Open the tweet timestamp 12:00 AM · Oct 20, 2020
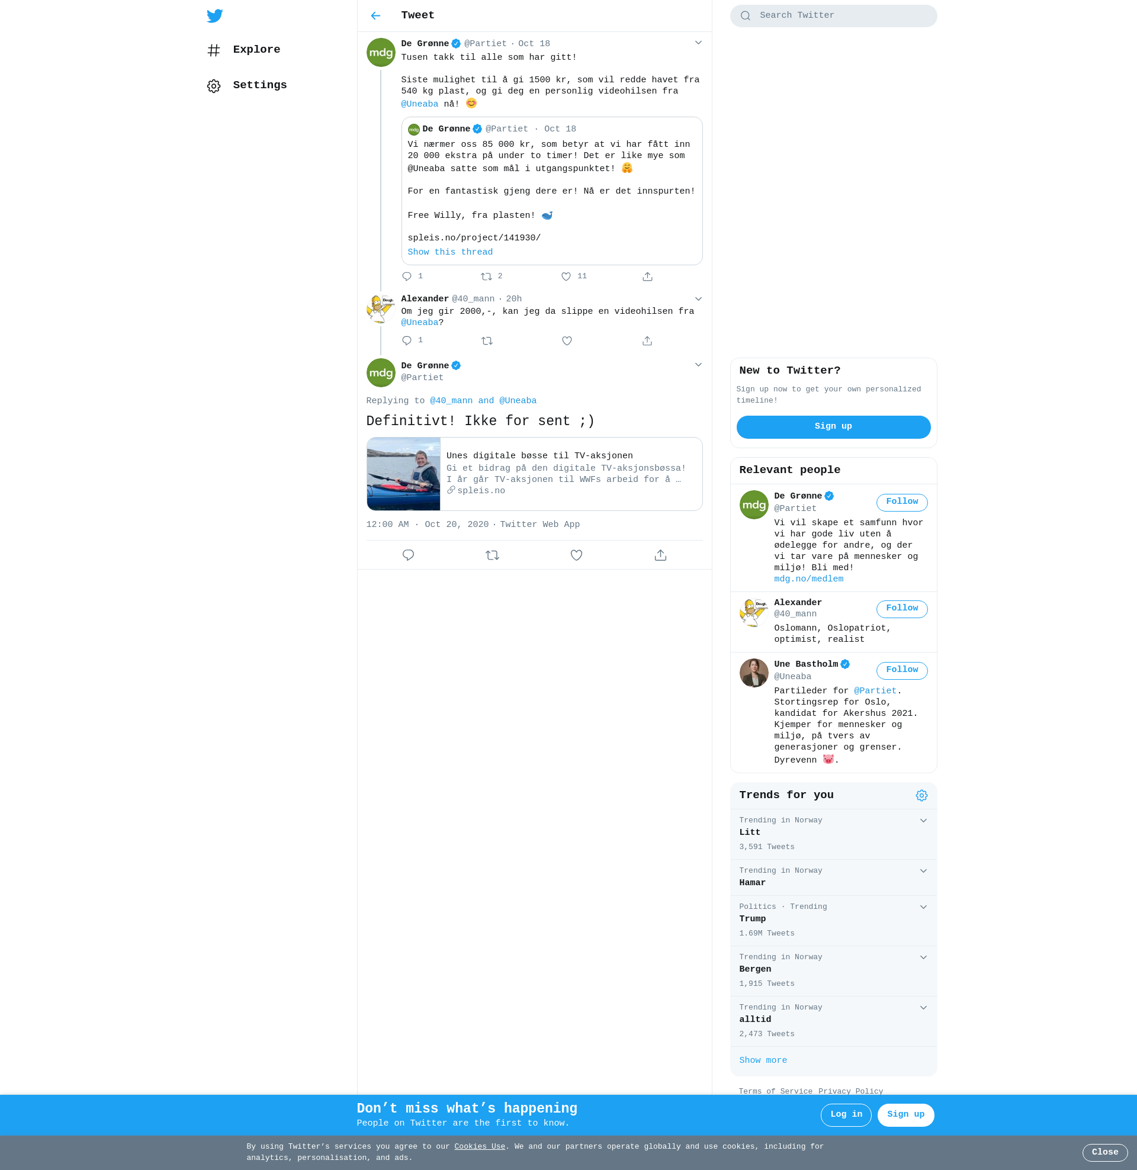 [x=427, y=525]
